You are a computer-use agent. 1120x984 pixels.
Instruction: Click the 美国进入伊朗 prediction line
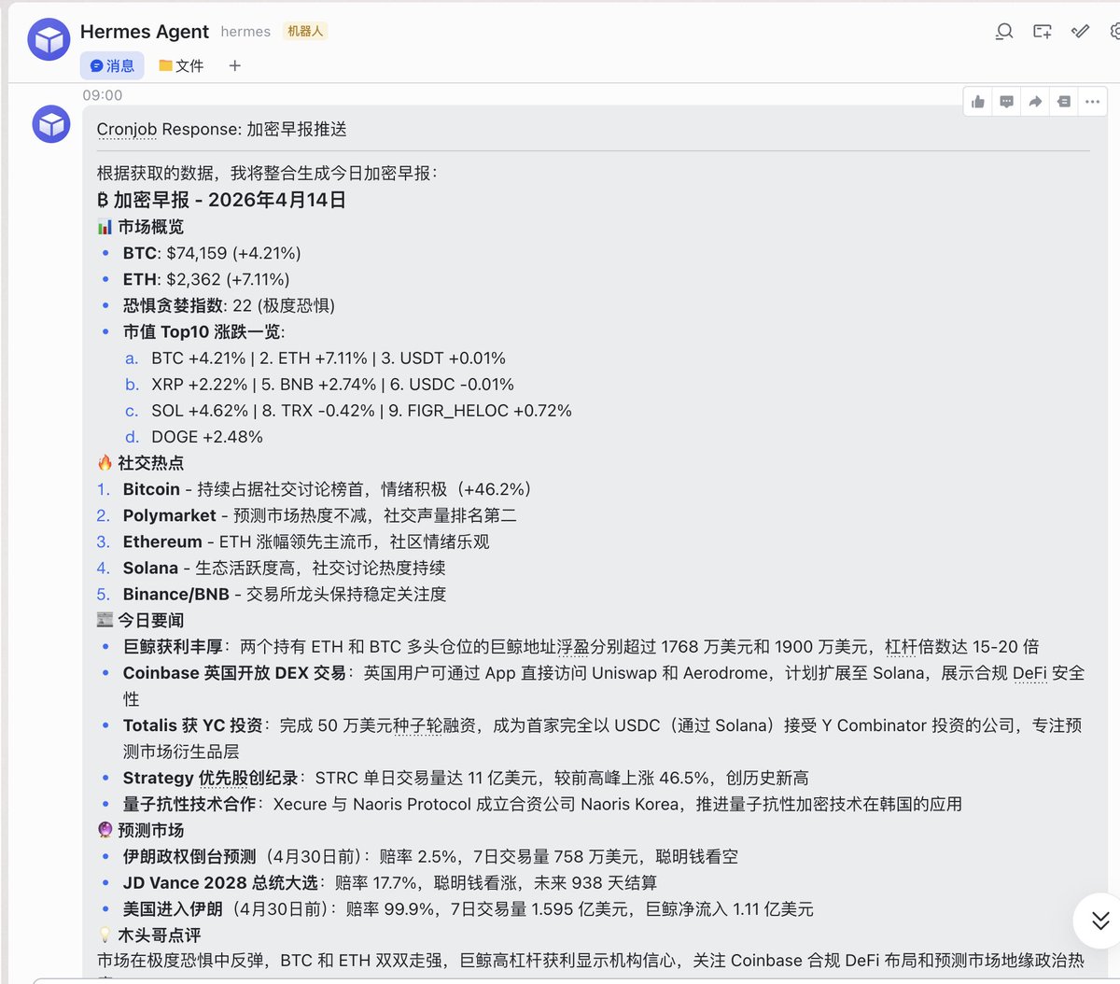pos(468,908)
